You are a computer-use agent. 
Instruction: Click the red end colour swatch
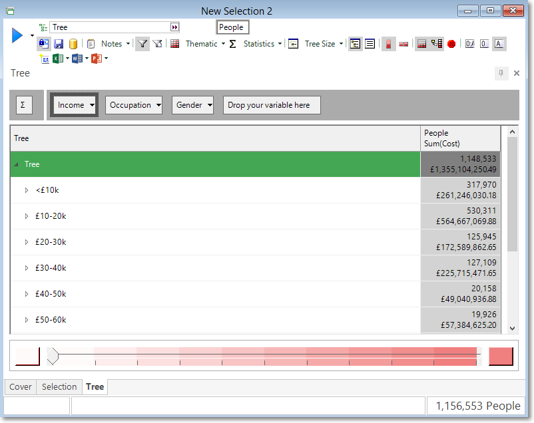click(x=501, y=356)
